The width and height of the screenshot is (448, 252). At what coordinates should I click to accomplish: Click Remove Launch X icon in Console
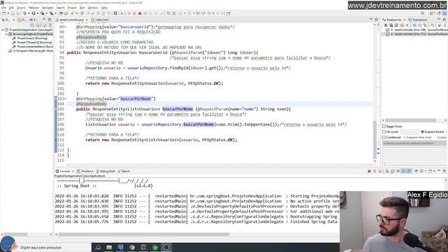(374, 171)
